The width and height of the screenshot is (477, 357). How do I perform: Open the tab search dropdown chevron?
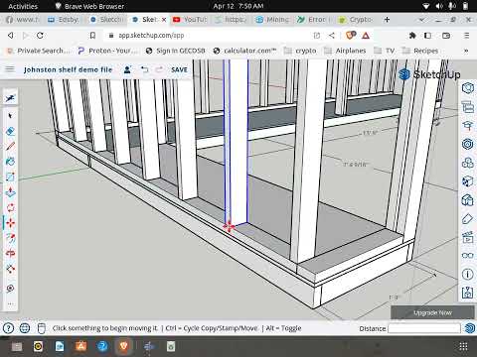pos(421,20)
